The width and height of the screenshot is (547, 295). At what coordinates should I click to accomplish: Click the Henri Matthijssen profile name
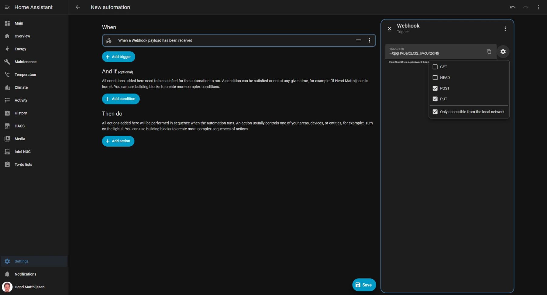point(29,287)
